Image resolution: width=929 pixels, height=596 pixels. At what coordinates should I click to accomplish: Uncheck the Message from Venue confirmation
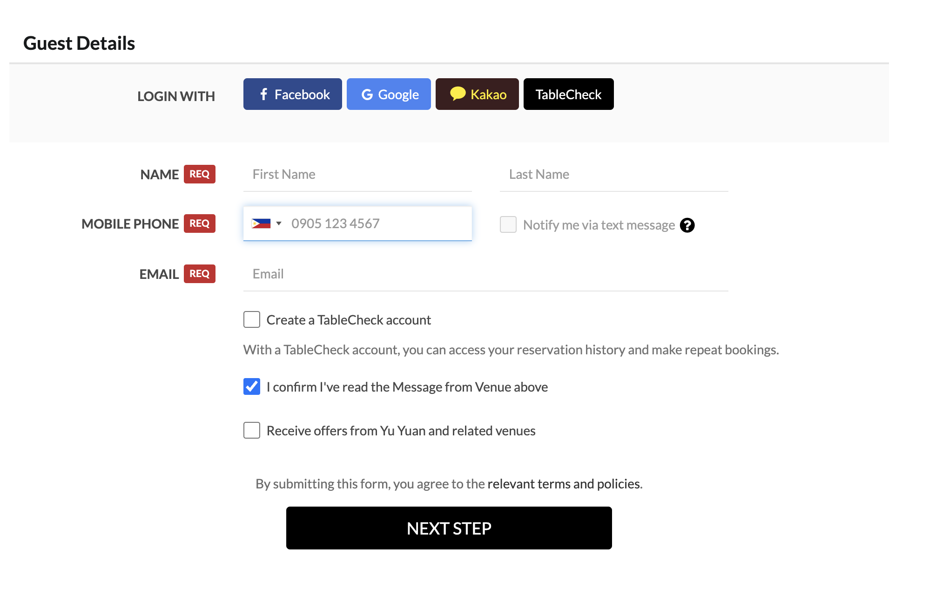(x=252, y=387)
